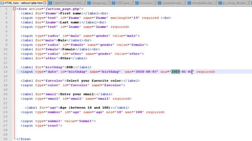Click the file icon on the S2SE.java tab
Image resolution: width=252 pixels, height=141 pixels.
coord(113,3)
